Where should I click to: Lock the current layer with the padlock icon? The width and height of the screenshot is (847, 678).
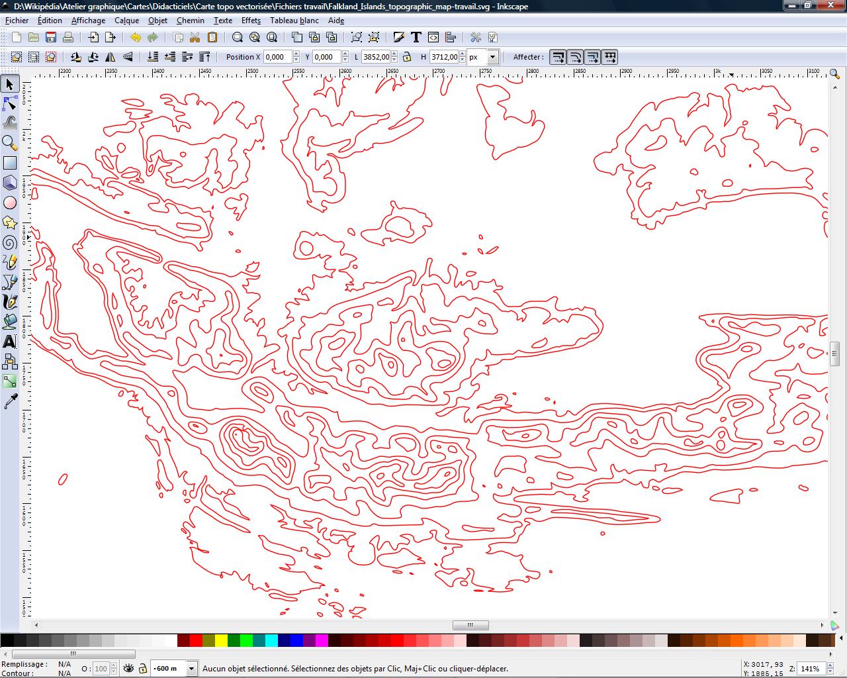coord(142,669)
